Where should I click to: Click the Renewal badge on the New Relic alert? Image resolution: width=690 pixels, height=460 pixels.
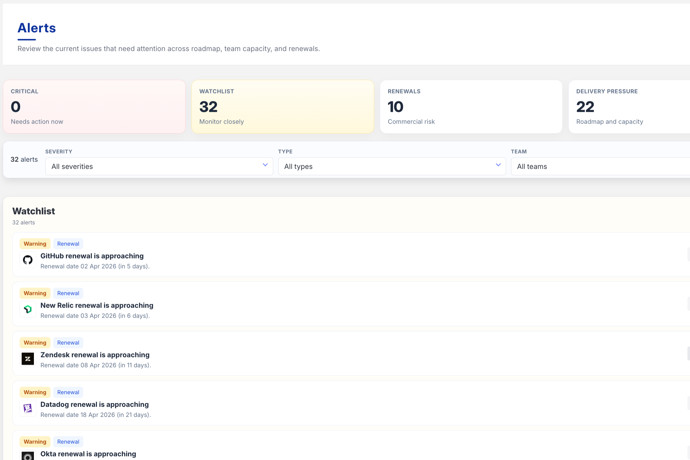click(x=68, y=293)
